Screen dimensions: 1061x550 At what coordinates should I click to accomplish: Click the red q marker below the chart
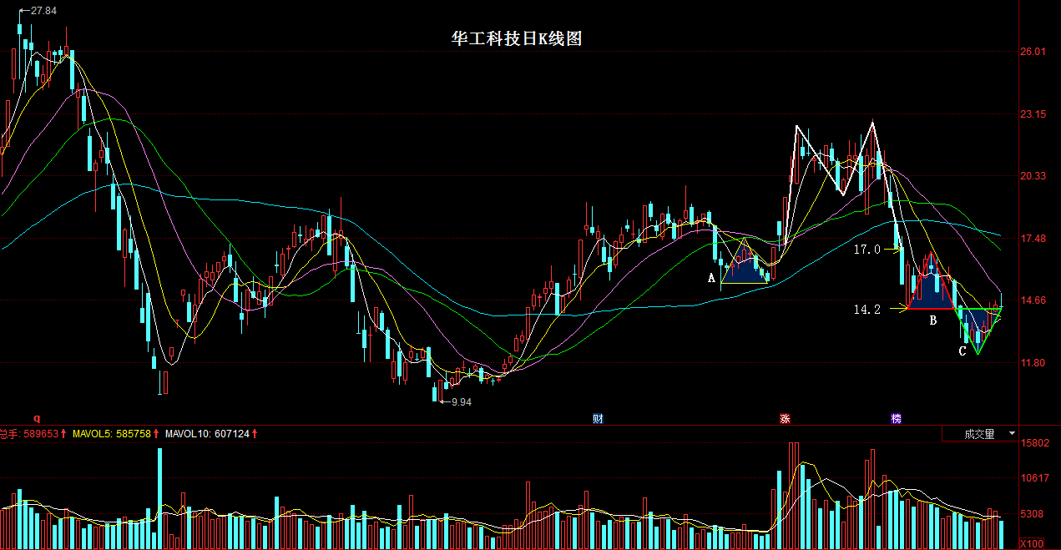point(36,417)
